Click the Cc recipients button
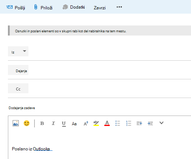The image size is (191, 159). [x=18, y=88]
